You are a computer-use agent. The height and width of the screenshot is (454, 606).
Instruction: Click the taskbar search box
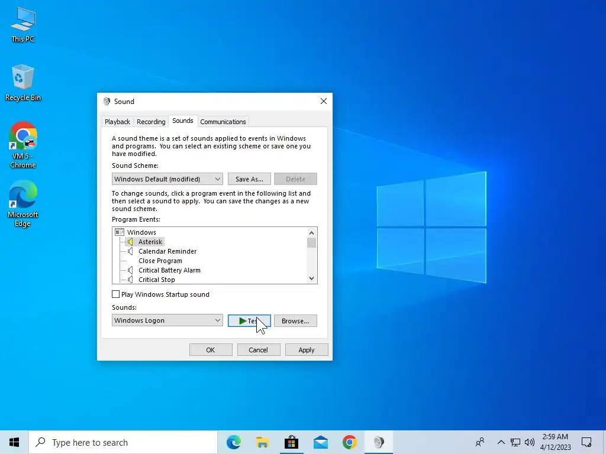pyautogui.click(x=123, y=442)
